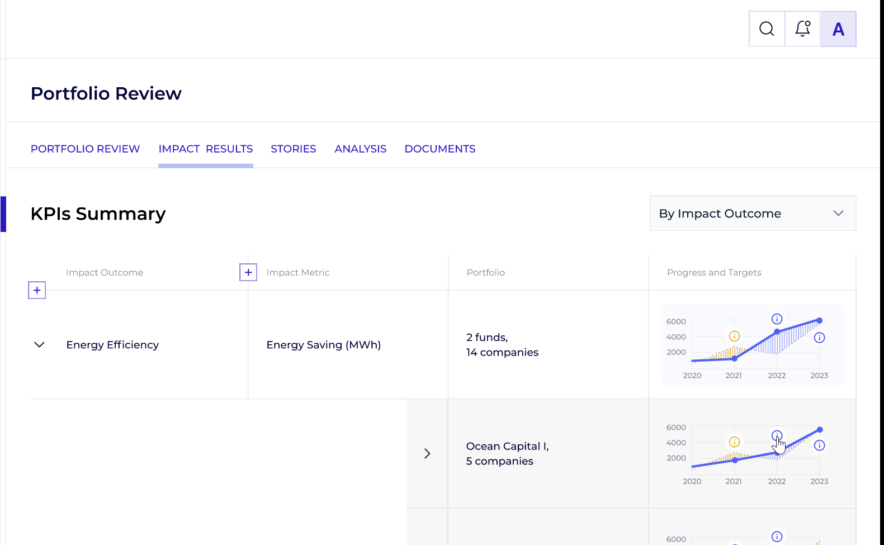Click blue info icon near 2023 in Ocean Capital chart

coord(819,445)
